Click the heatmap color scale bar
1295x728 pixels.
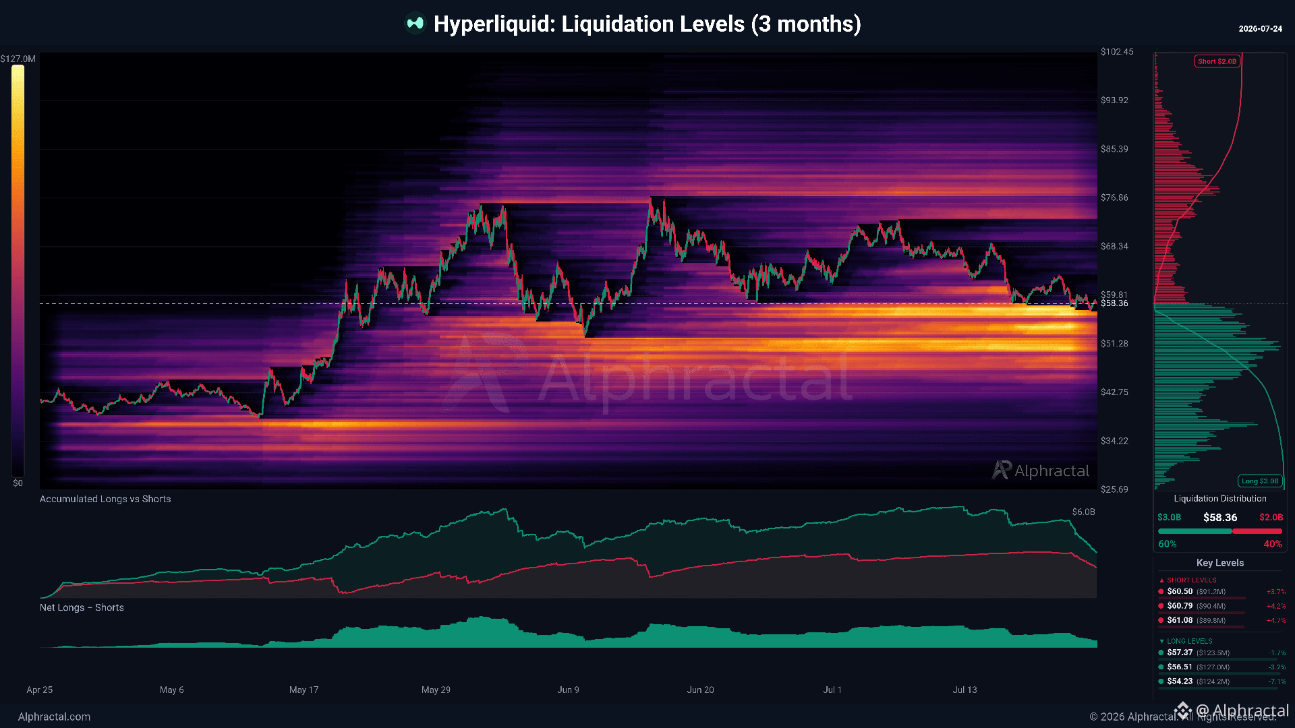click(18, 271)
